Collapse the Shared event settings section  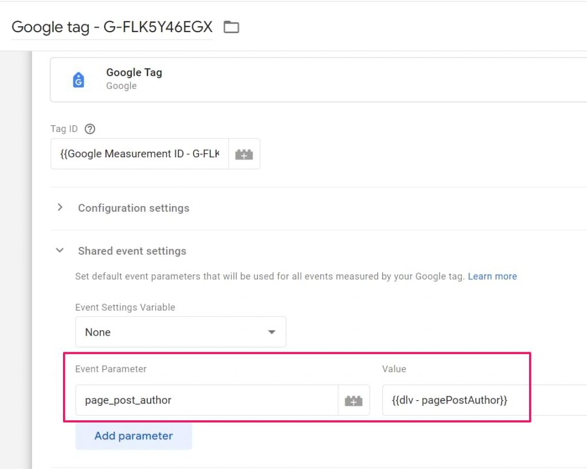(60, 250)
